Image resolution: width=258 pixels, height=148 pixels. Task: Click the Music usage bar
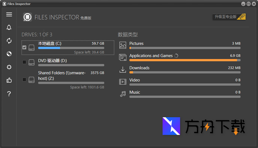[185, 97]
